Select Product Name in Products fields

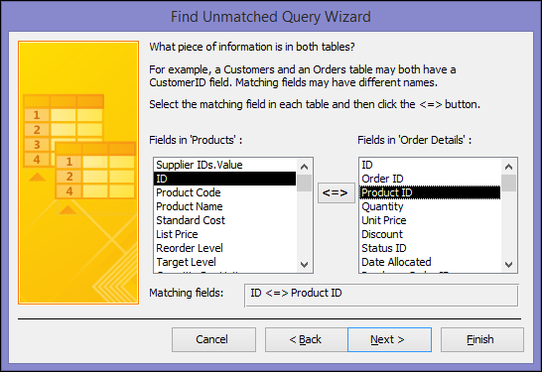coord(225,206)
